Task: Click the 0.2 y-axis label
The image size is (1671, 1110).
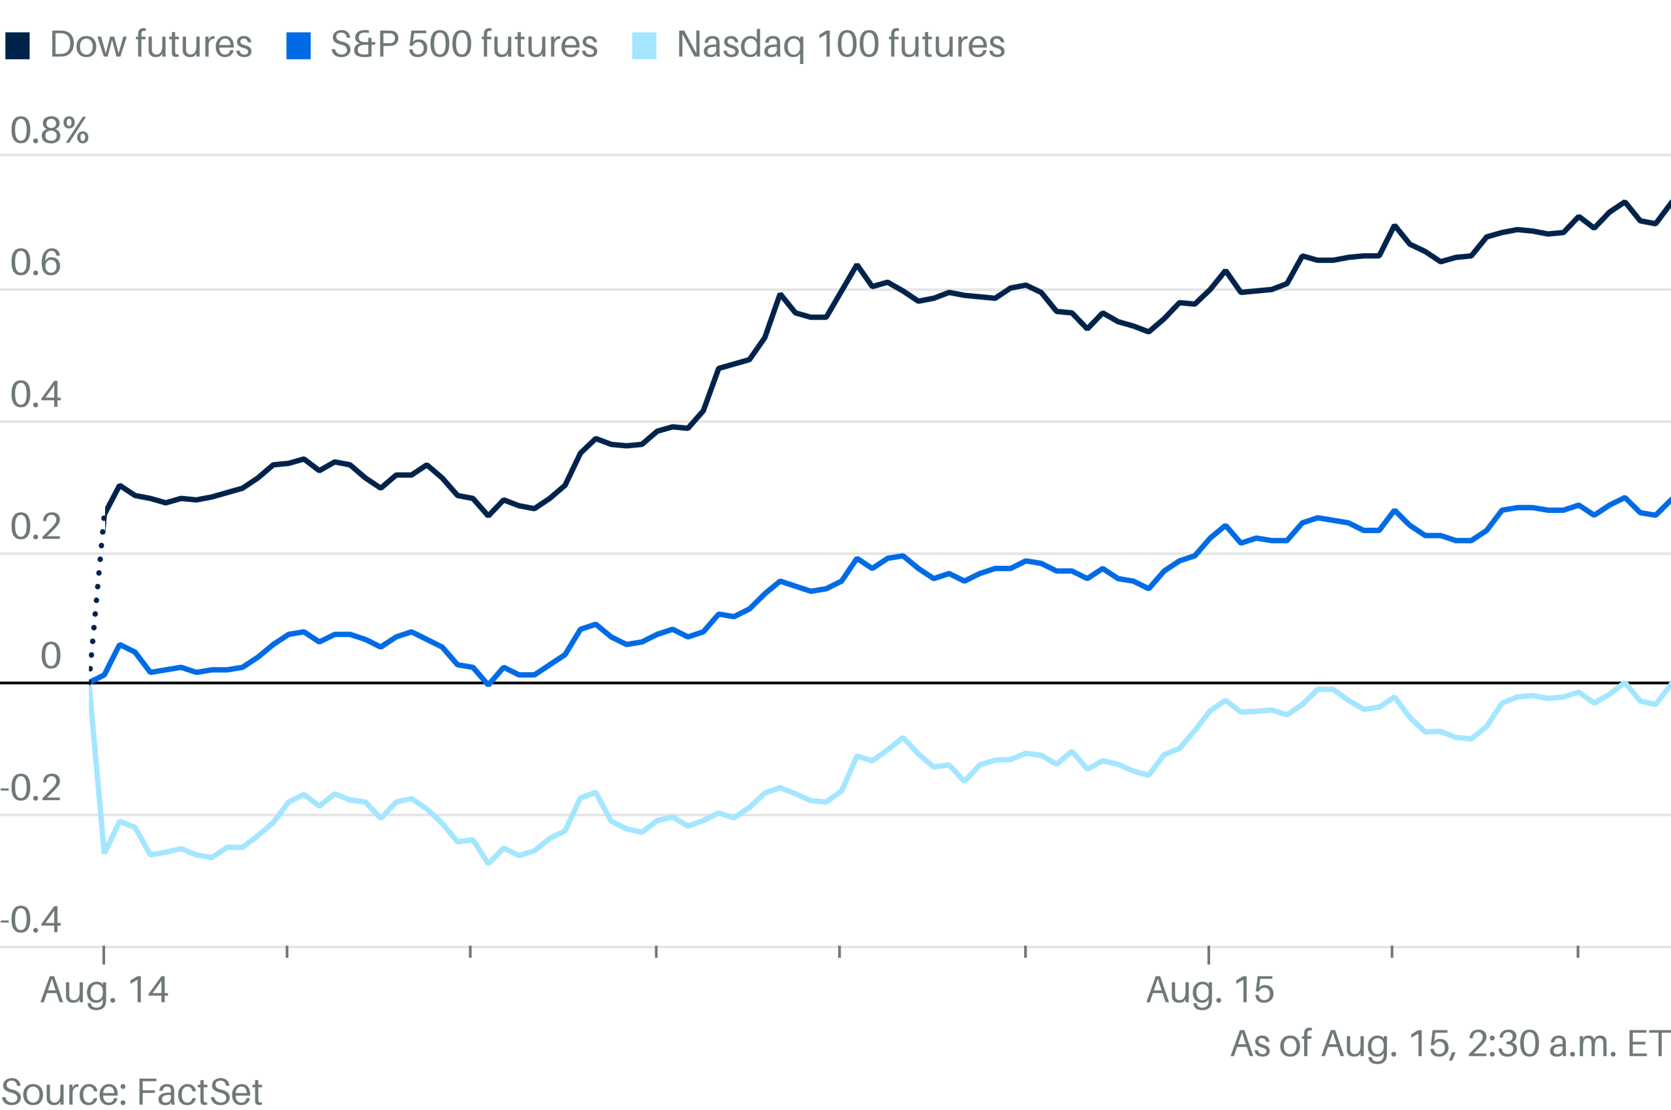Action: [35, 527]
